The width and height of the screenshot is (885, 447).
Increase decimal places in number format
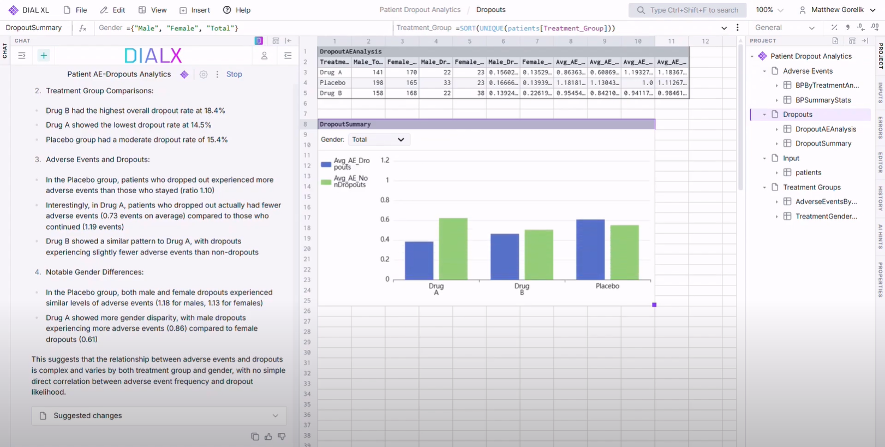875,28
